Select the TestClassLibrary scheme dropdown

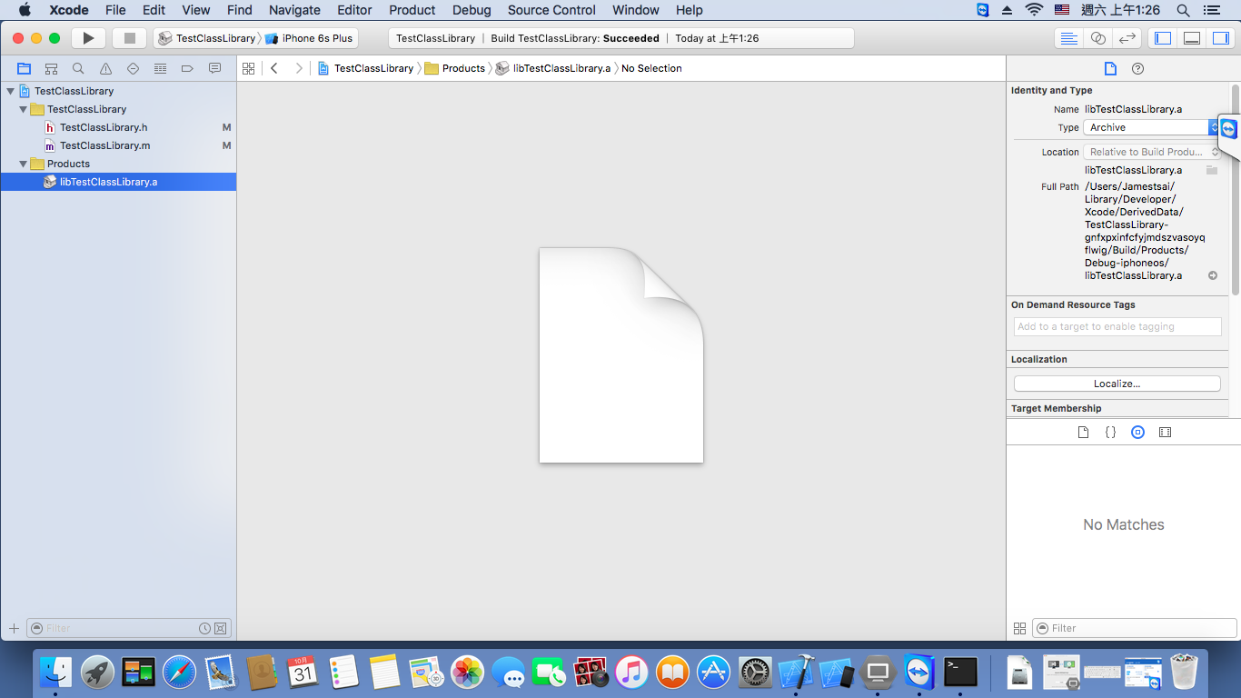pyautogui.click(x=207, y=38)
